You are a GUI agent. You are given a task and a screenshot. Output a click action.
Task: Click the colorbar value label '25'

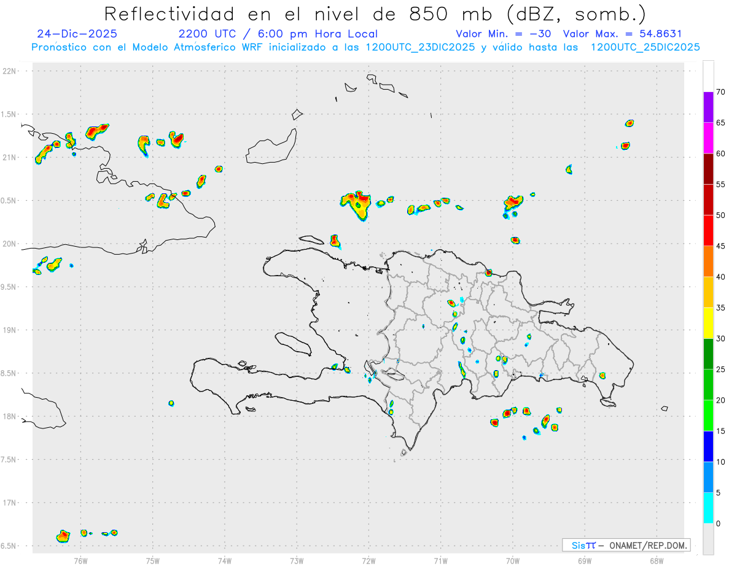pyautogui.click(x=720, y=370)
